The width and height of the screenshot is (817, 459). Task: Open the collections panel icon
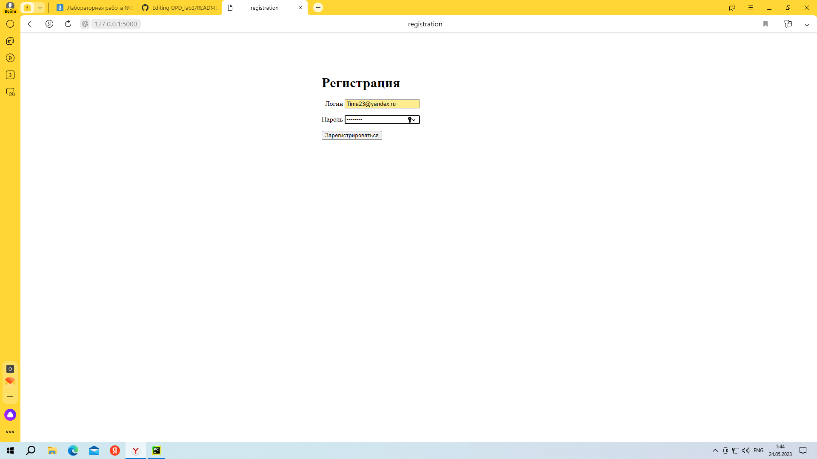(x=788, y=24)
